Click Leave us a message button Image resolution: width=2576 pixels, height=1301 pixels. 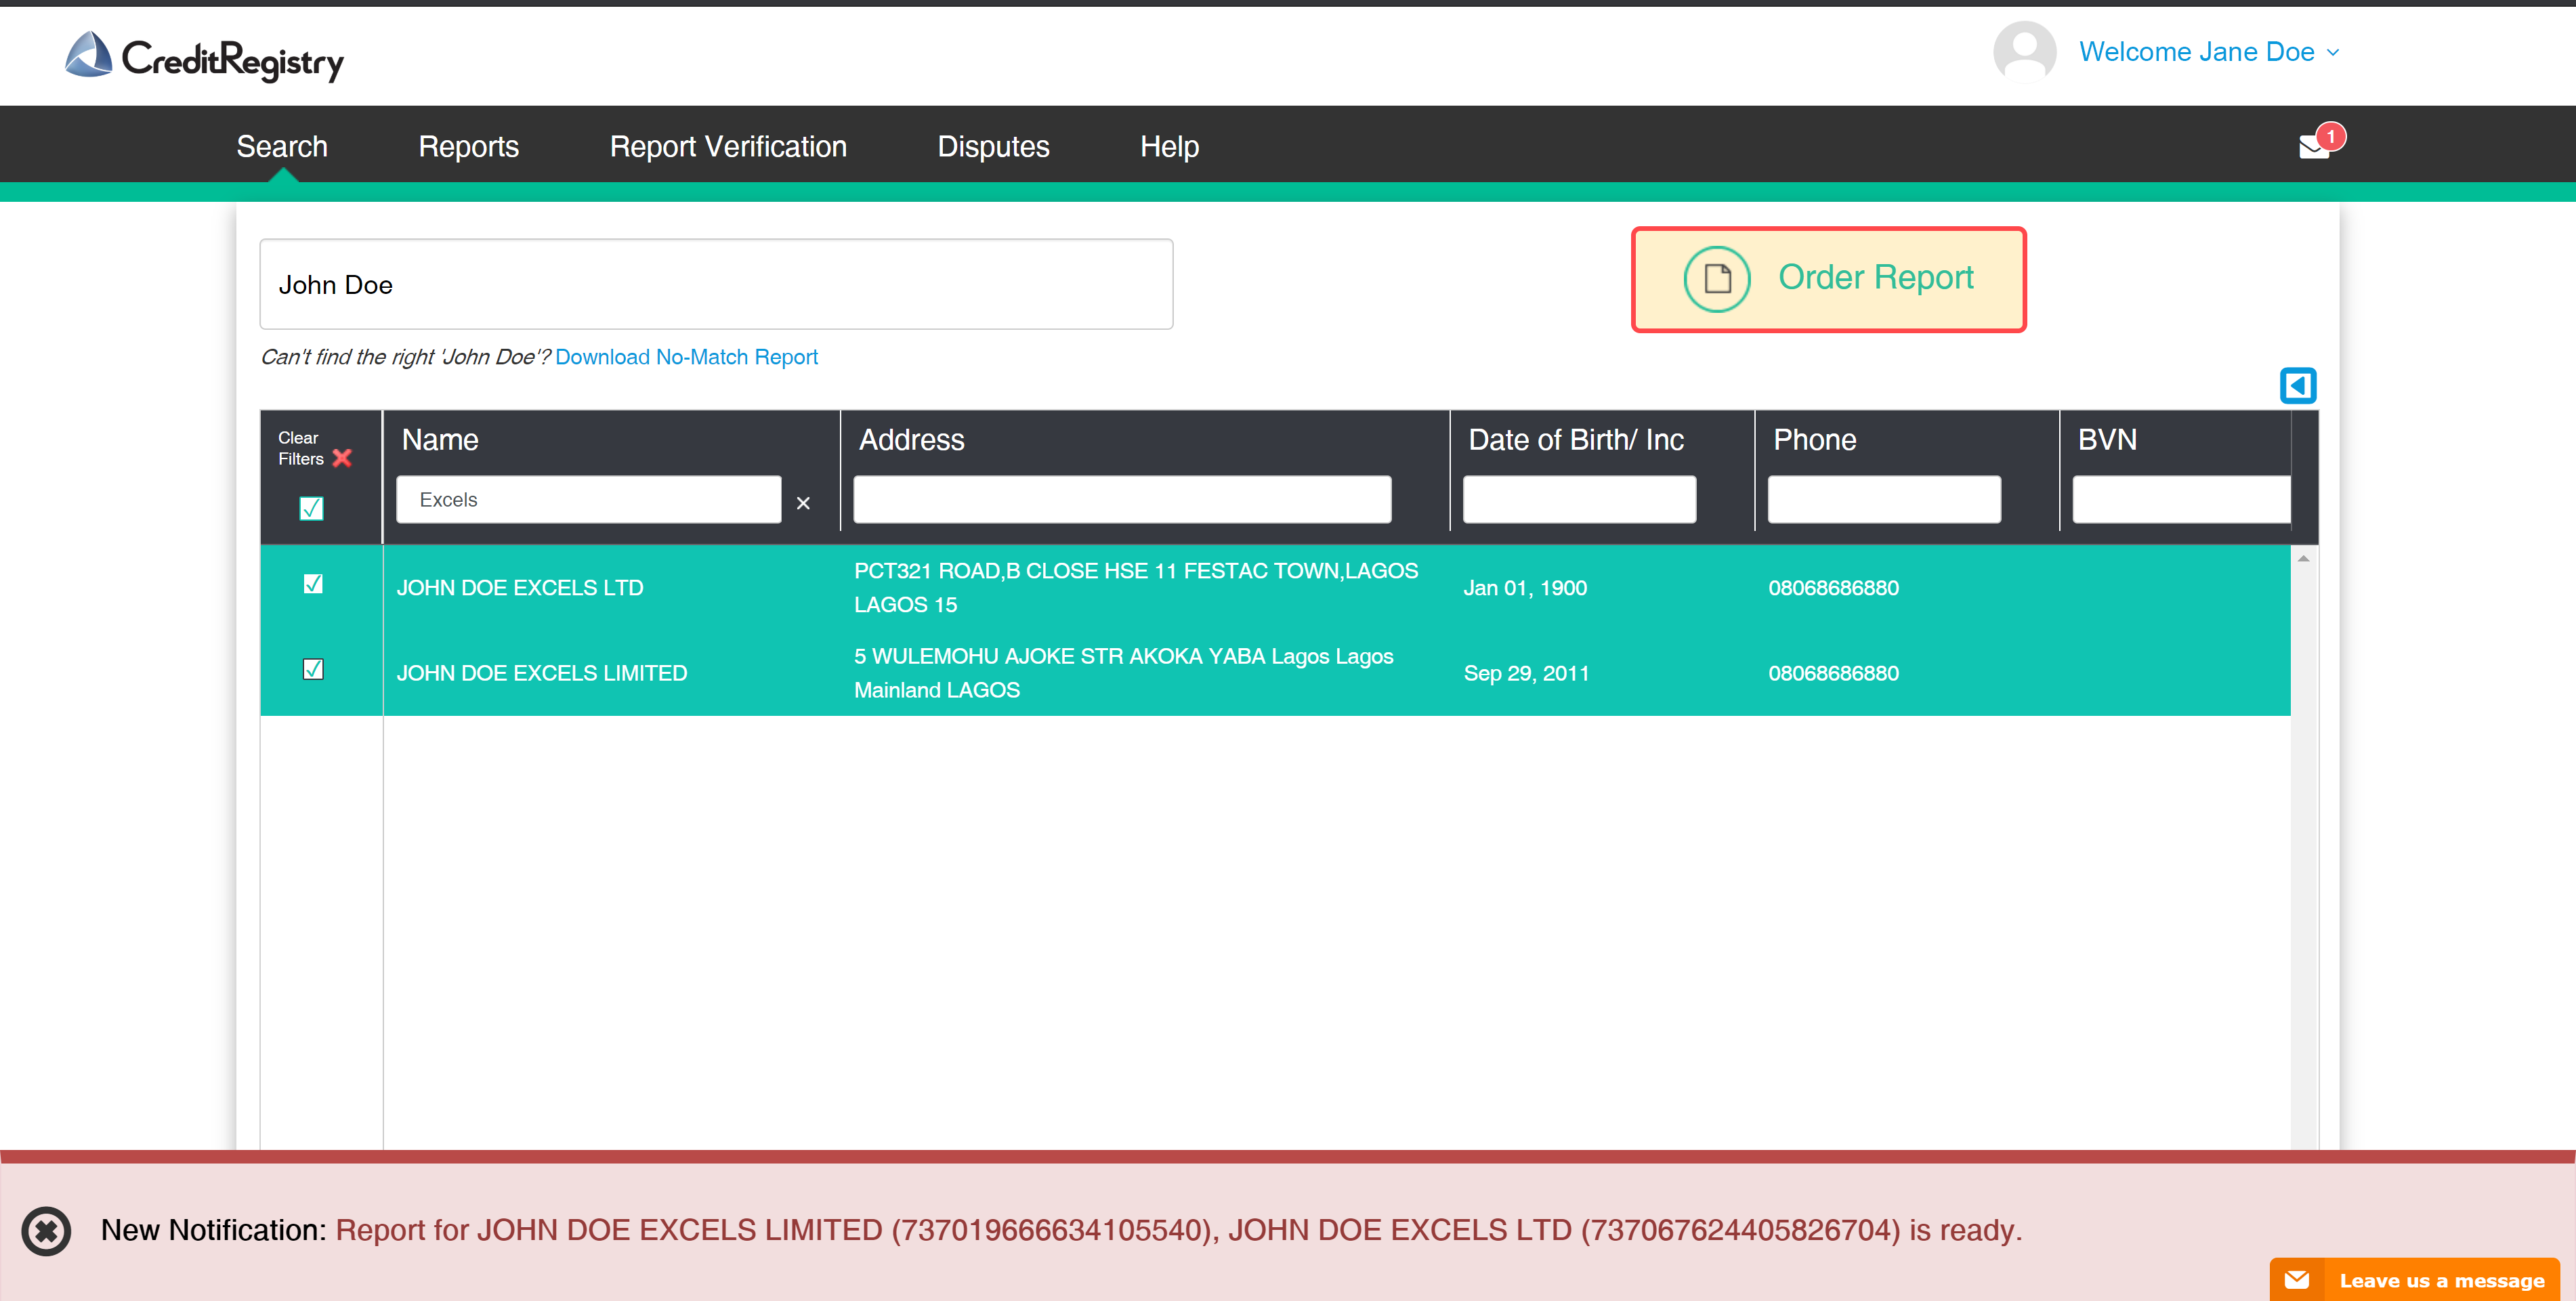2415,1279
